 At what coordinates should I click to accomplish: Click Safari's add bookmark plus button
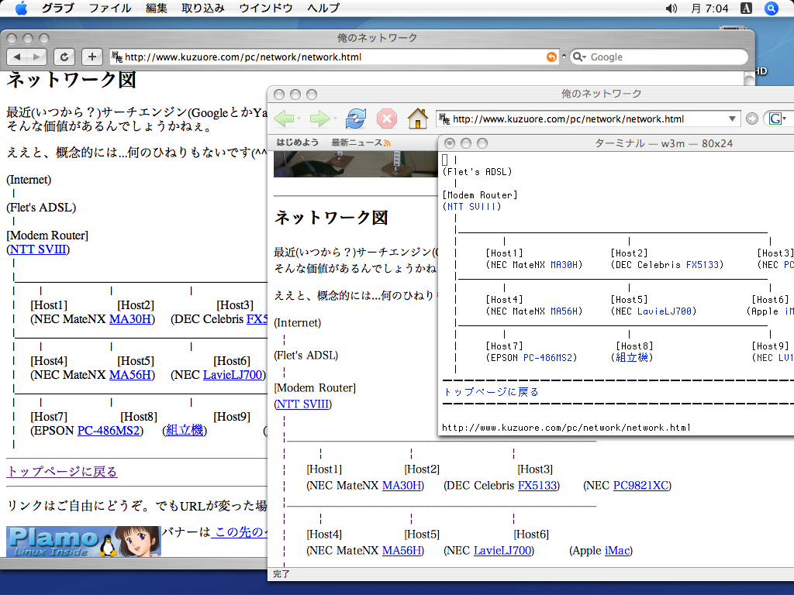[91, 57]
